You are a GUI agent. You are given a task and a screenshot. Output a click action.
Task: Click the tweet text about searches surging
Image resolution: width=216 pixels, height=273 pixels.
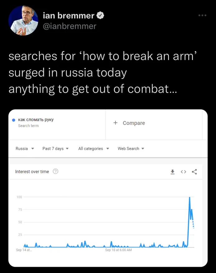tap(103, 72)
